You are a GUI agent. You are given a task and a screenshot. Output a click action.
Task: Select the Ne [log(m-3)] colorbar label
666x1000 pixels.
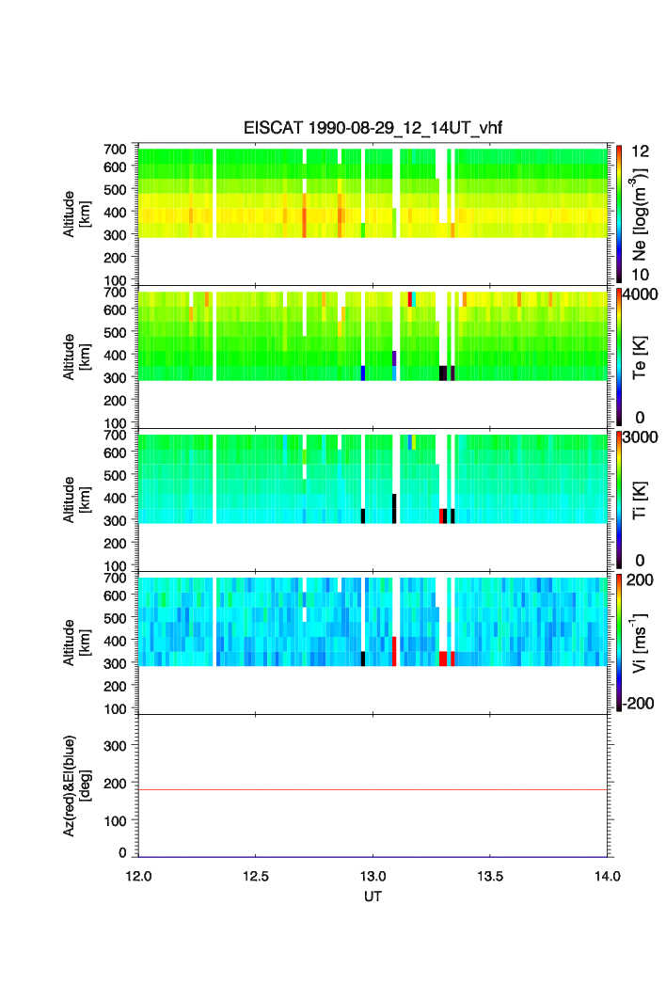[640, 214]
